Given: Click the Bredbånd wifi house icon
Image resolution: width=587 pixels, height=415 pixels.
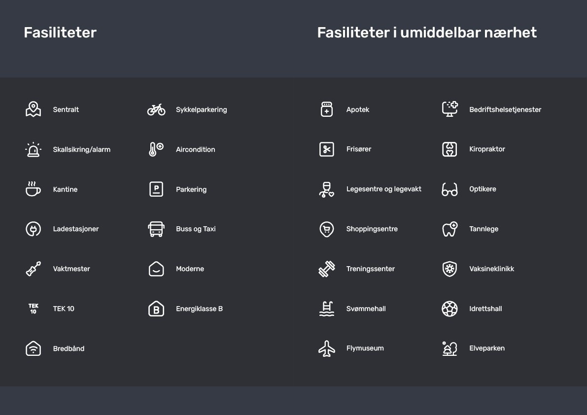Looking at the screenshot, I should pos(34,348).
